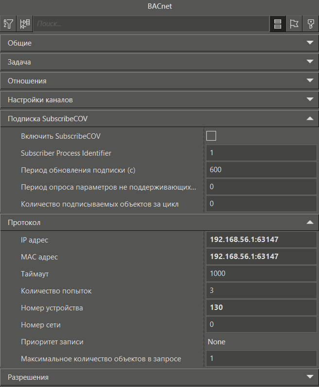The width and height of the screenshot is (319, 387).
Task: Edit the Subscriber Process Identifier value field
Action: click(x=261, y=153)
